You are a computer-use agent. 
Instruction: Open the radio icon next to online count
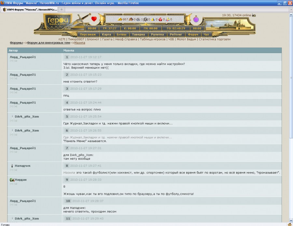pyautogui.click(x=254, y=15)
